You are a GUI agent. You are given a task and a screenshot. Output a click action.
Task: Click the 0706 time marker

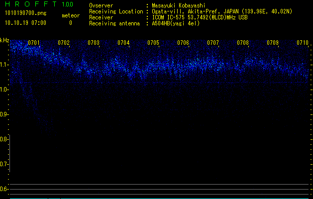point(183,43)
